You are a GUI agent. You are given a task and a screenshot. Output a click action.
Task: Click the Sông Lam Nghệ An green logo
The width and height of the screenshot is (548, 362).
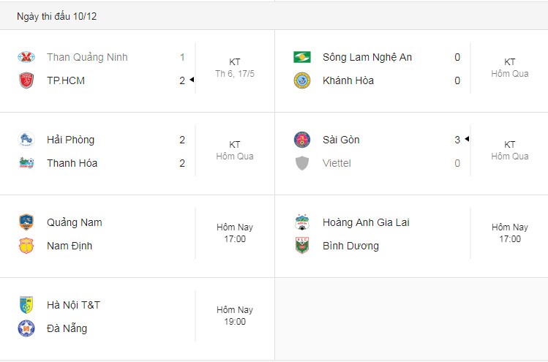pos(302,57)
